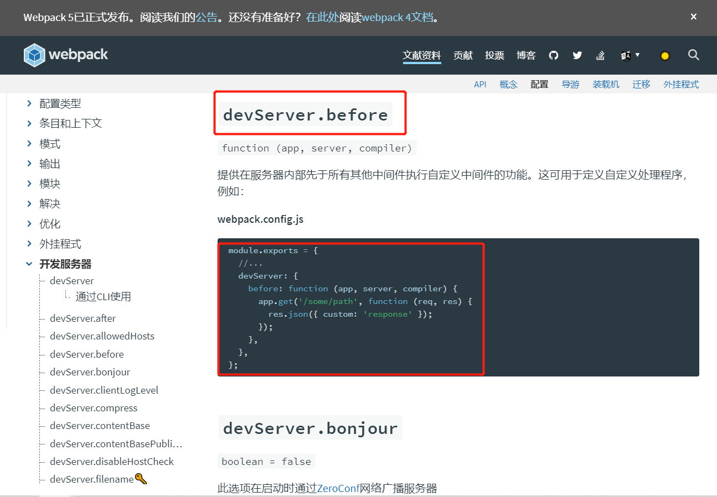Select 通过CLI使用 in the sidebar

click(104, 297)
